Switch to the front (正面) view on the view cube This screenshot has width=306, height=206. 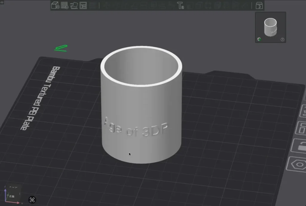pos(12,196)
